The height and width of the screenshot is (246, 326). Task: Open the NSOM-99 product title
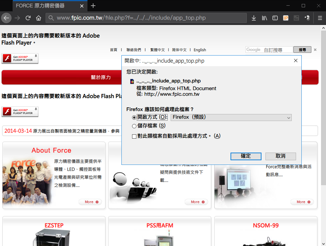pos(266,225)
